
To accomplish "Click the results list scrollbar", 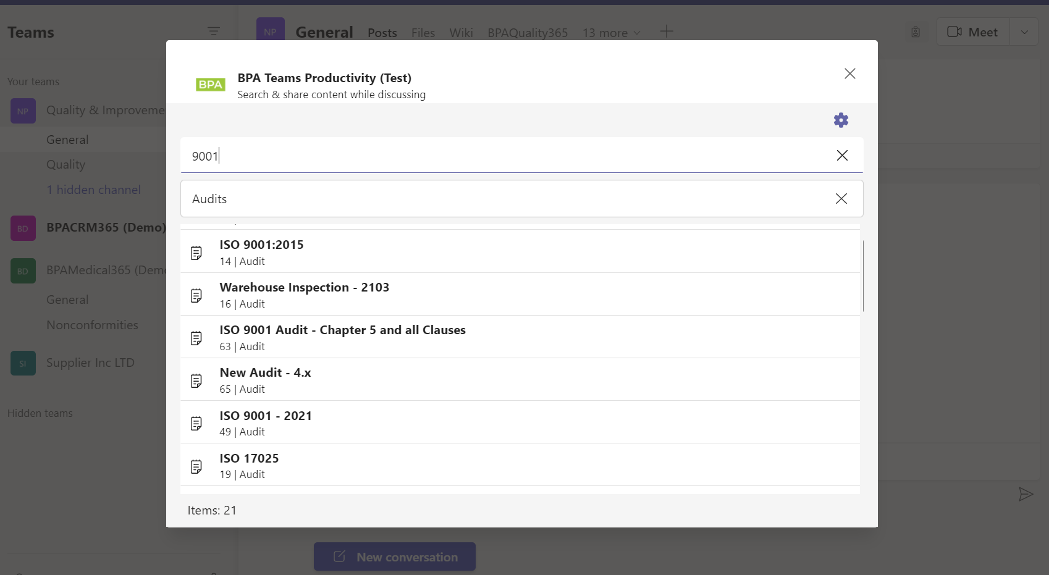I will pyautogui.click(x=862, y=276).
